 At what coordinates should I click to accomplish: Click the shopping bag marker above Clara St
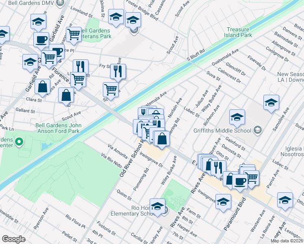click(x=43, y=87)
